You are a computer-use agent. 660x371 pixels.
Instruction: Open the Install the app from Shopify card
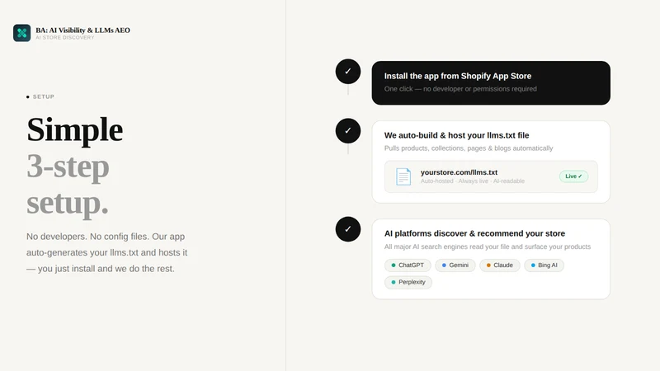tap(491, 83)
